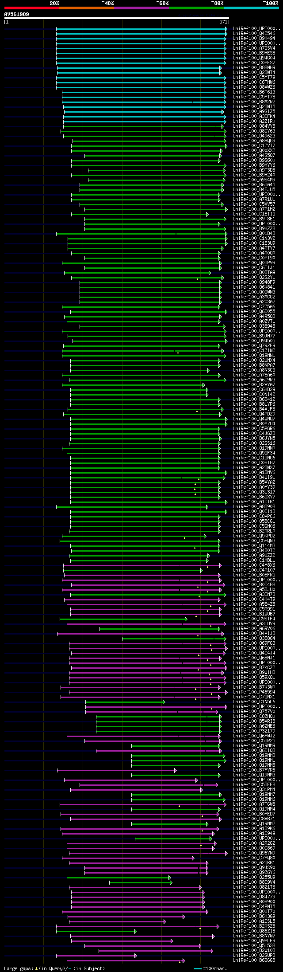Open hit UniRef100_A1CTK1
The height and width of the screenshot is (972, 283).
[x=254, y=502]
